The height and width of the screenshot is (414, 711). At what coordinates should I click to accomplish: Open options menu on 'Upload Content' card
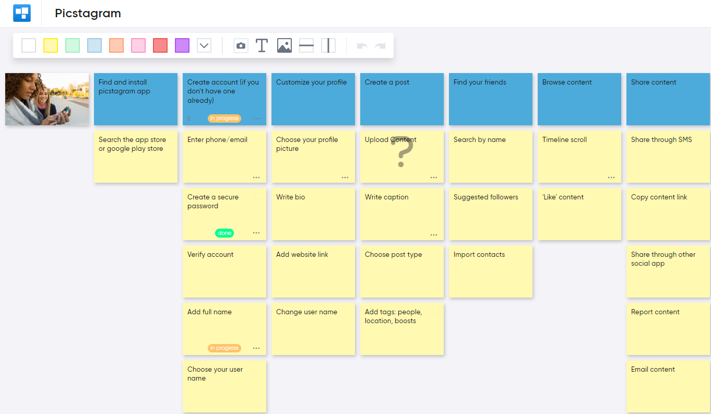click(434, 178)
